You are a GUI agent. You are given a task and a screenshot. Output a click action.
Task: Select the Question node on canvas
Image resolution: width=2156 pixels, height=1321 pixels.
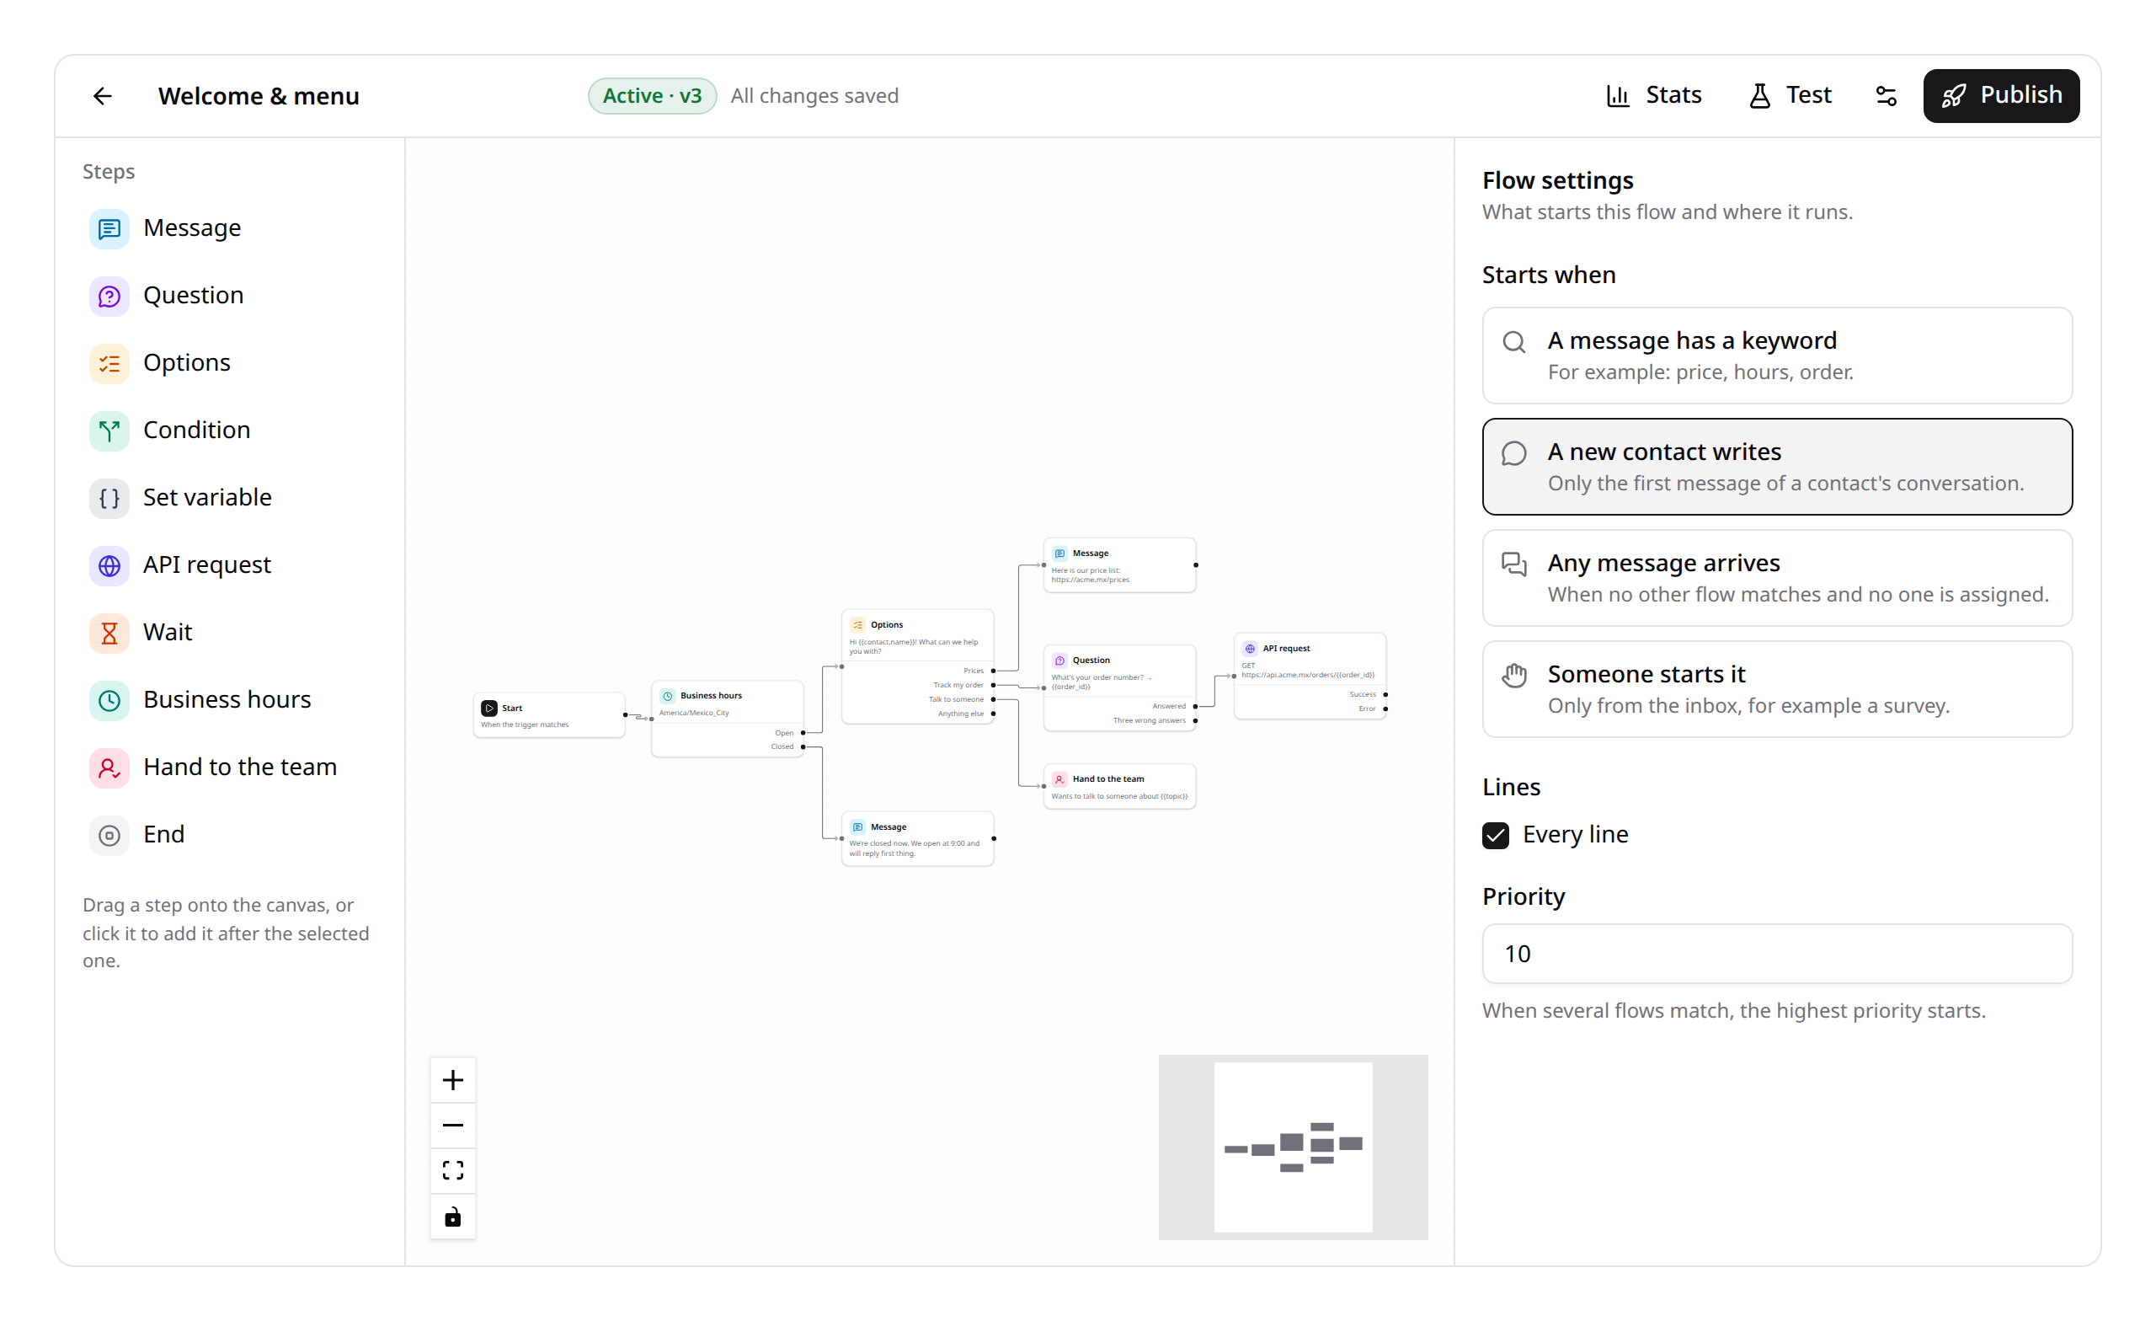(x=1120, y=688)
